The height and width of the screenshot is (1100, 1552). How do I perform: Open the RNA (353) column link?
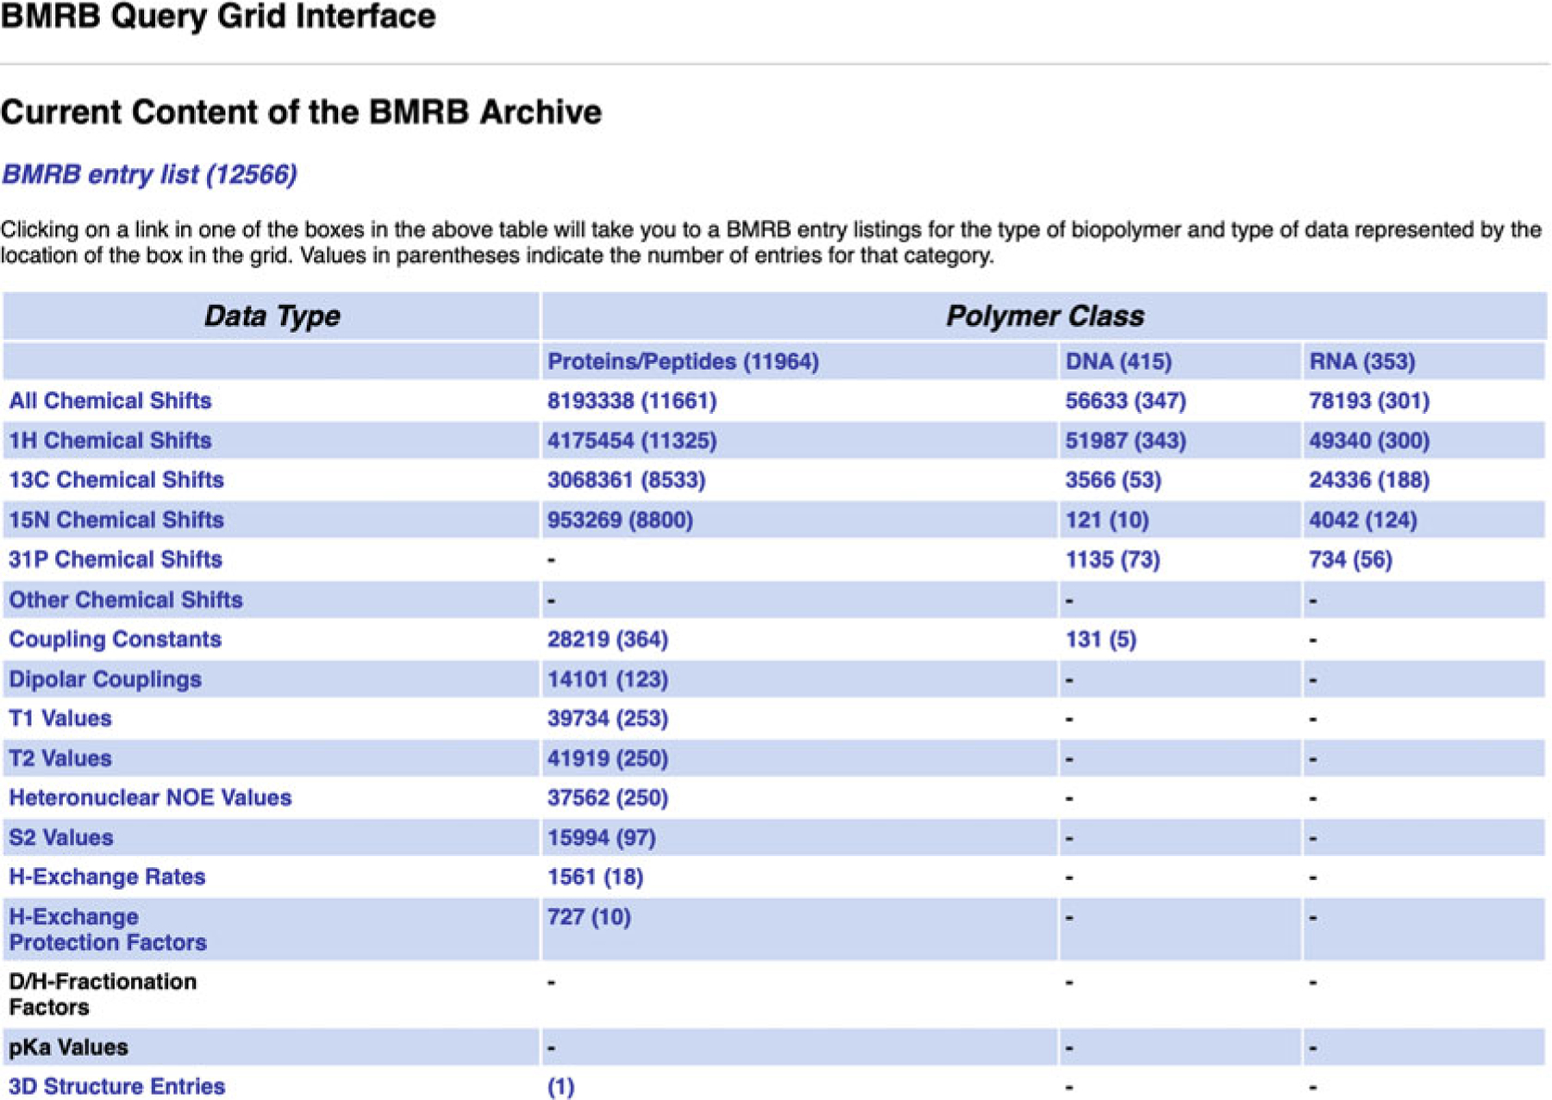point(1362,361)
